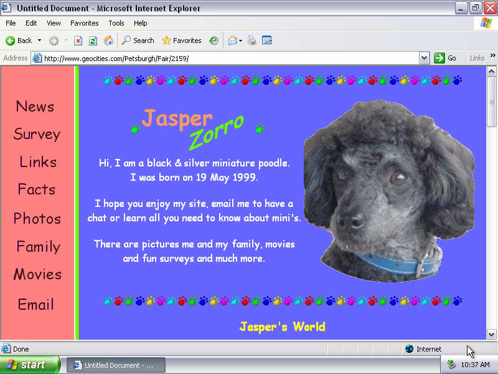Click the vertical scrollbar thumb

click(x=491, y=102)
